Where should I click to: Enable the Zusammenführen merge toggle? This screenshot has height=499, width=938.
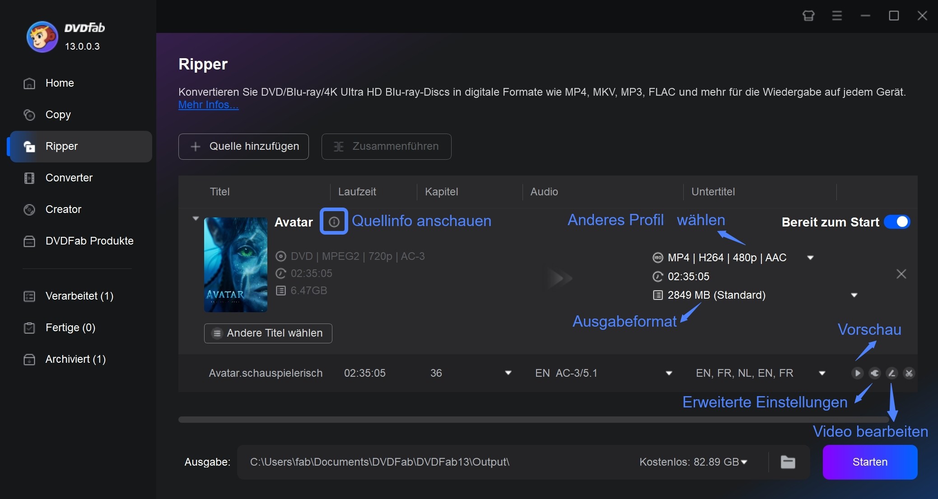[386, 146]
